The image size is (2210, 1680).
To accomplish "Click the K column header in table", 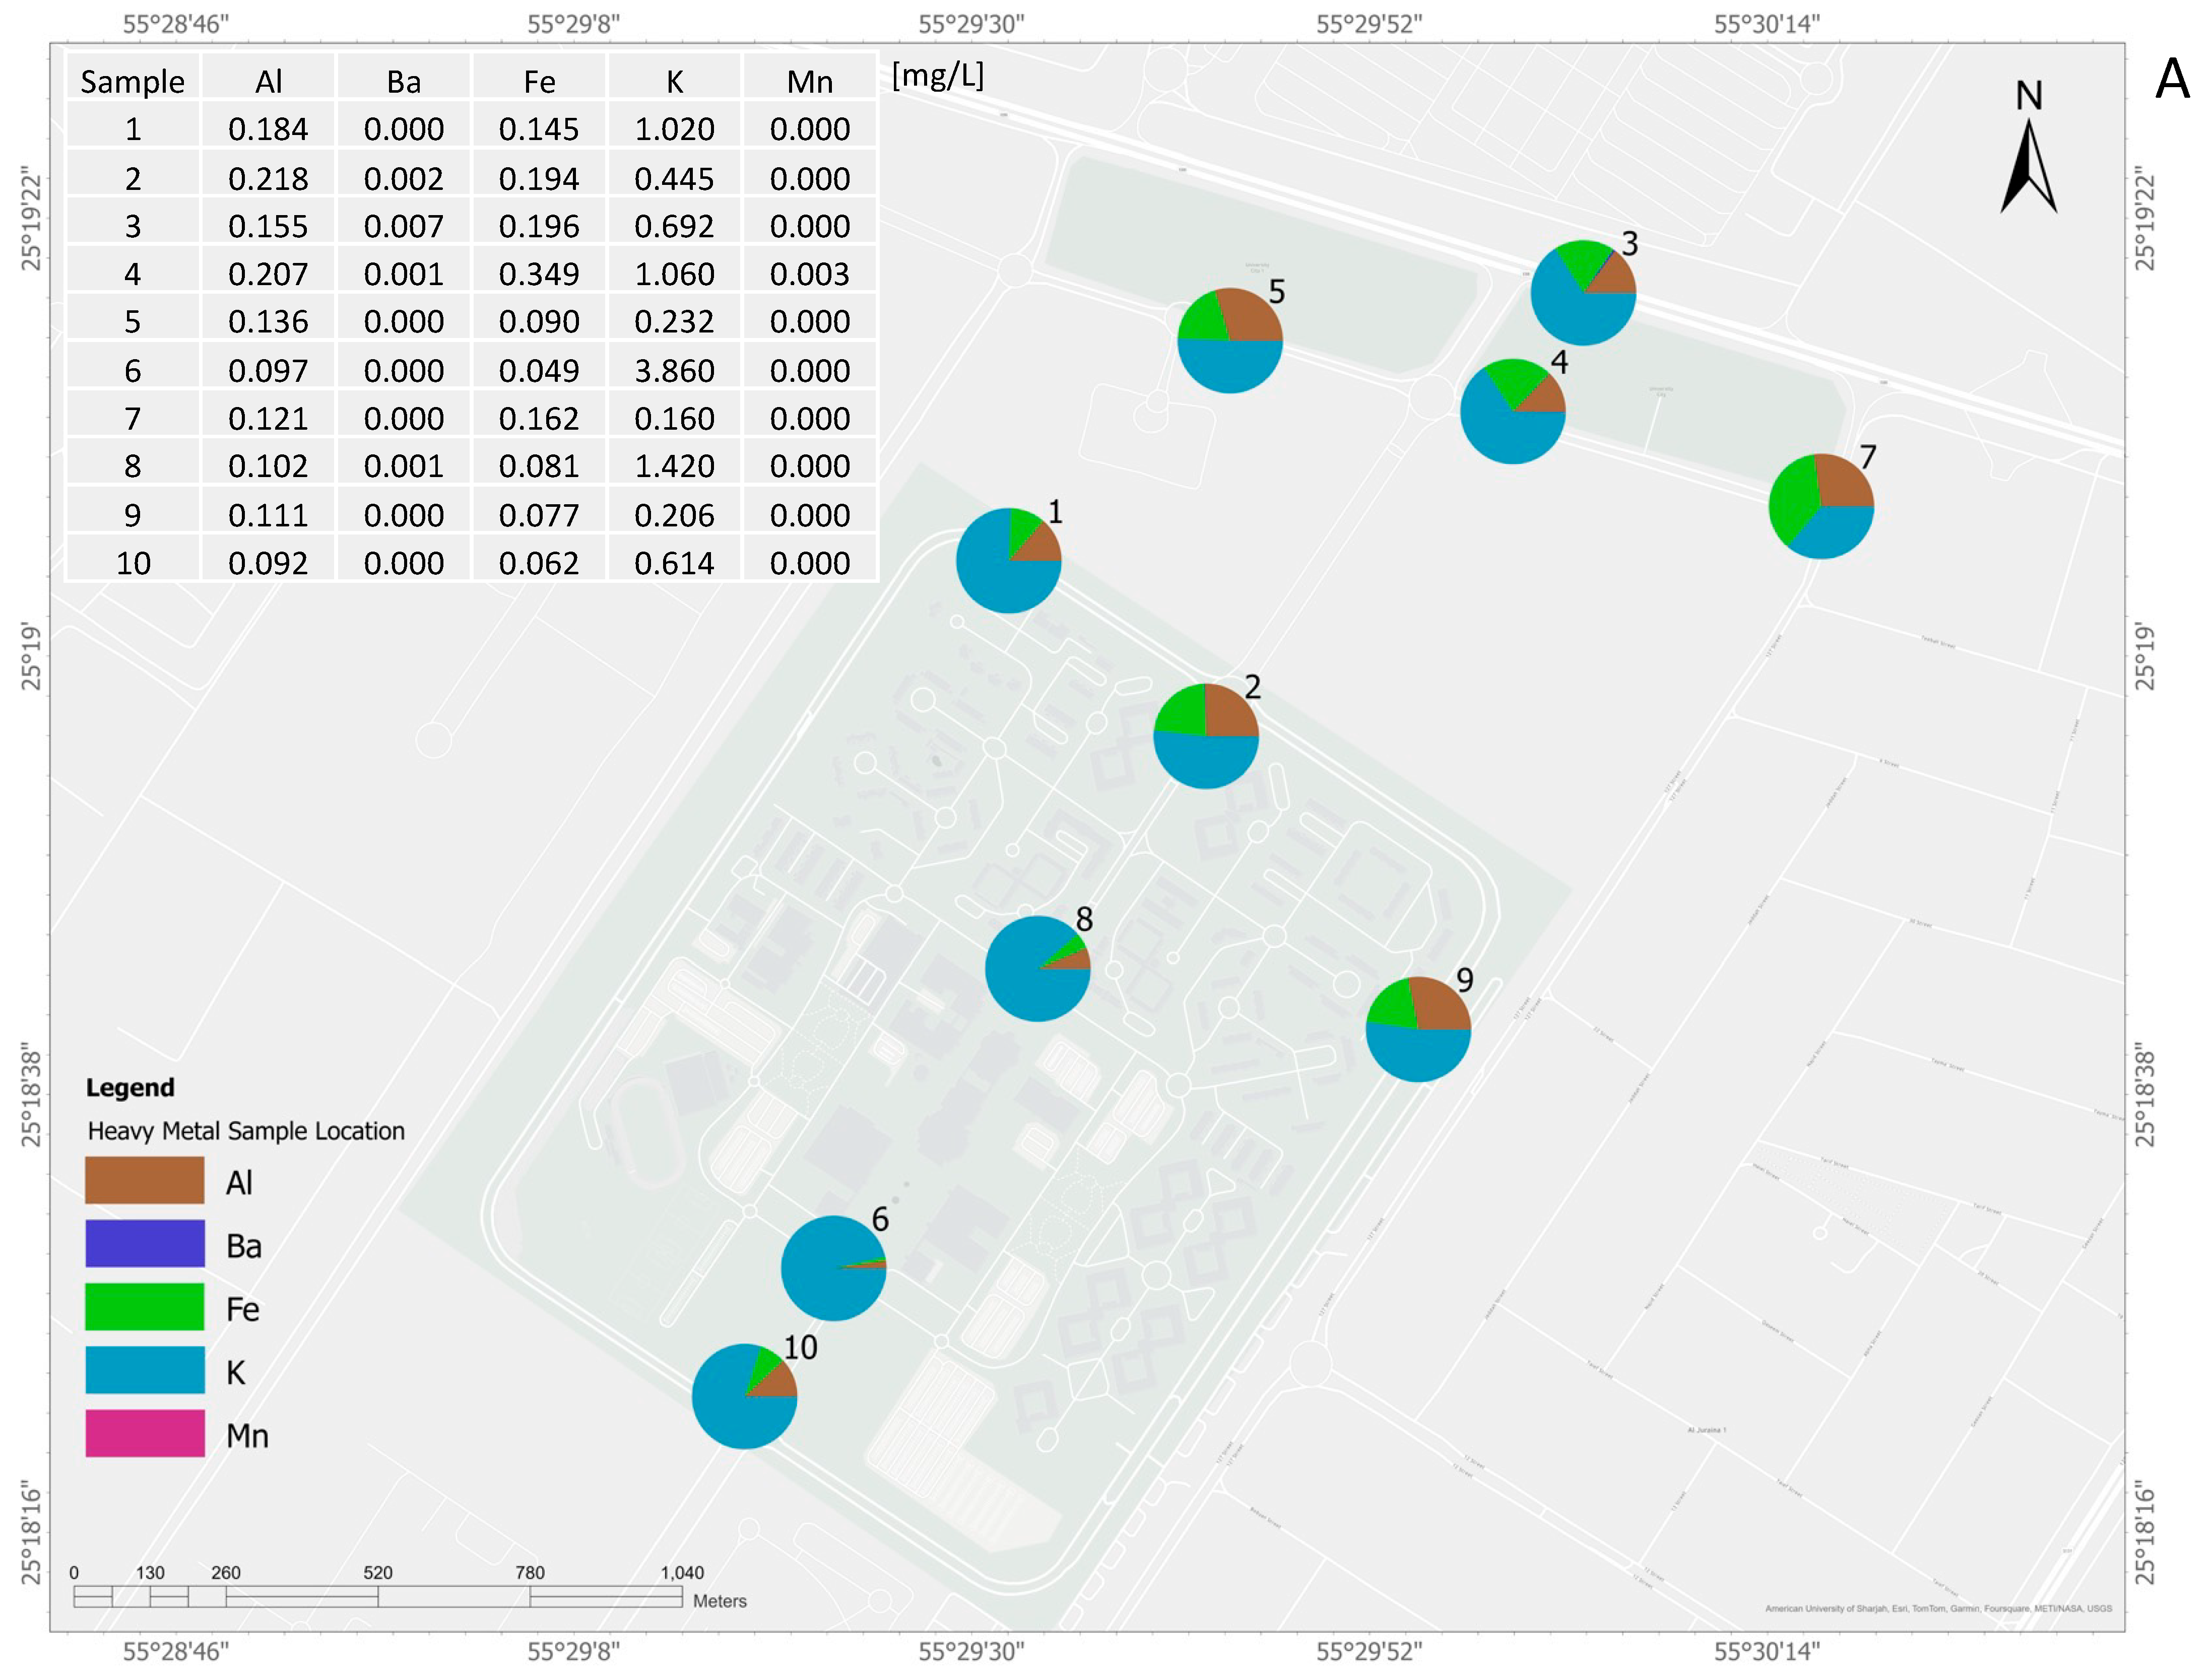I will [x=674, y=82].
